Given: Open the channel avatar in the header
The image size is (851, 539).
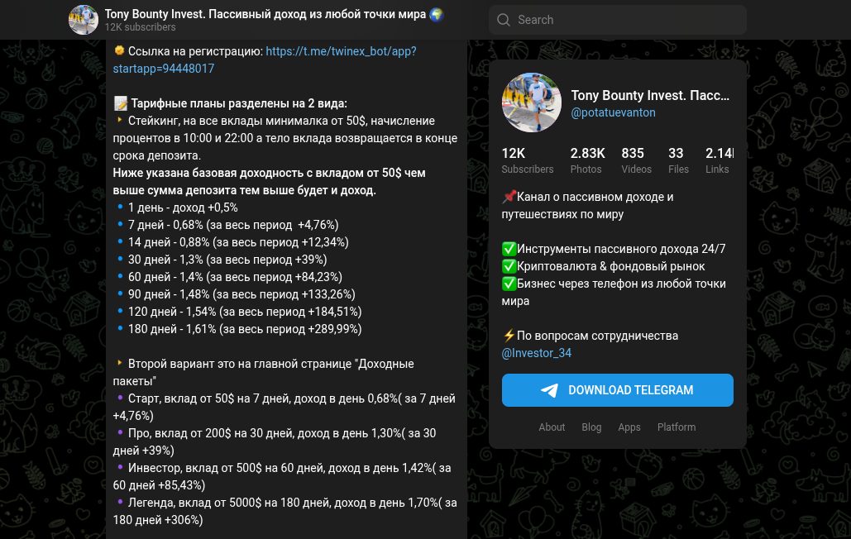Looking at the screenshot, I should pos(84,20).
